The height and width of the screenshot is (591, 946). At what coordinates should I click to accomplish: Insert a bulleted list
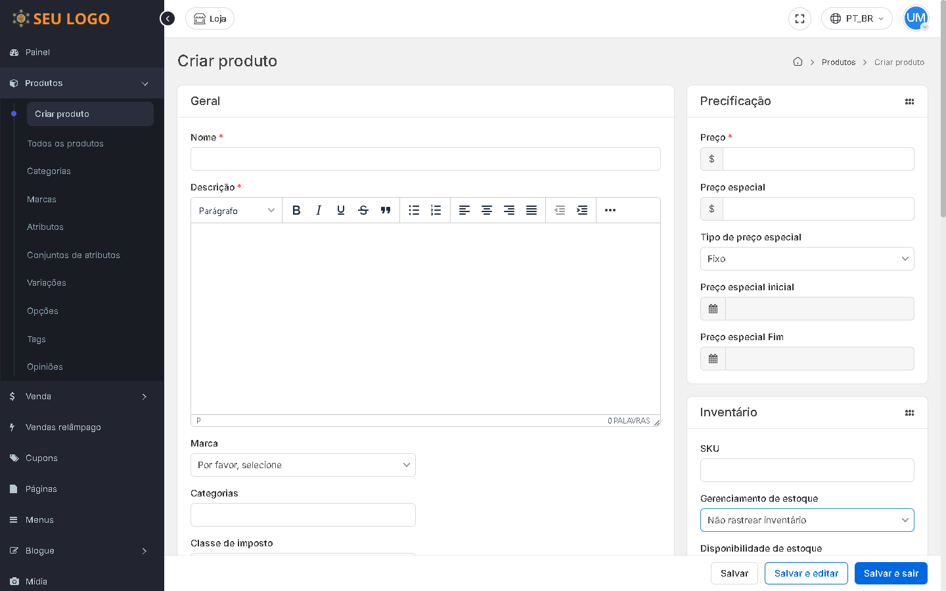(x=414, y=210)
